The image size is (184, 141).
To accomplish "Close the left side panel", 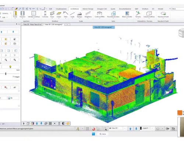I will pyautogui.click(x=19, y=24).
